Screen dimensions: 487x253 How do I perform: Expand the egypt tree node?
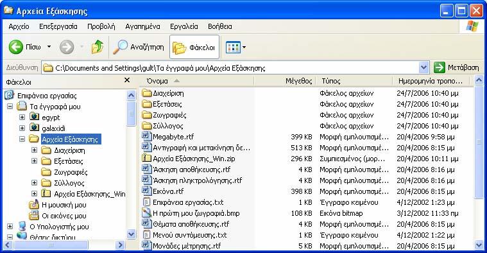tap(22, 117)
